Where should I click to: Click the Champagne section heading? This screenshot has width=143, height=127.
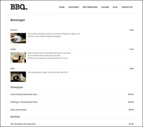(x=17, y=87)
